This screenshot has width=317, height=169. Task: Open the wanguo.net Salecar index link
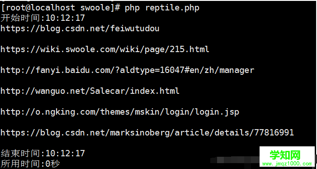pyautogui.click(x=90, y=91)
